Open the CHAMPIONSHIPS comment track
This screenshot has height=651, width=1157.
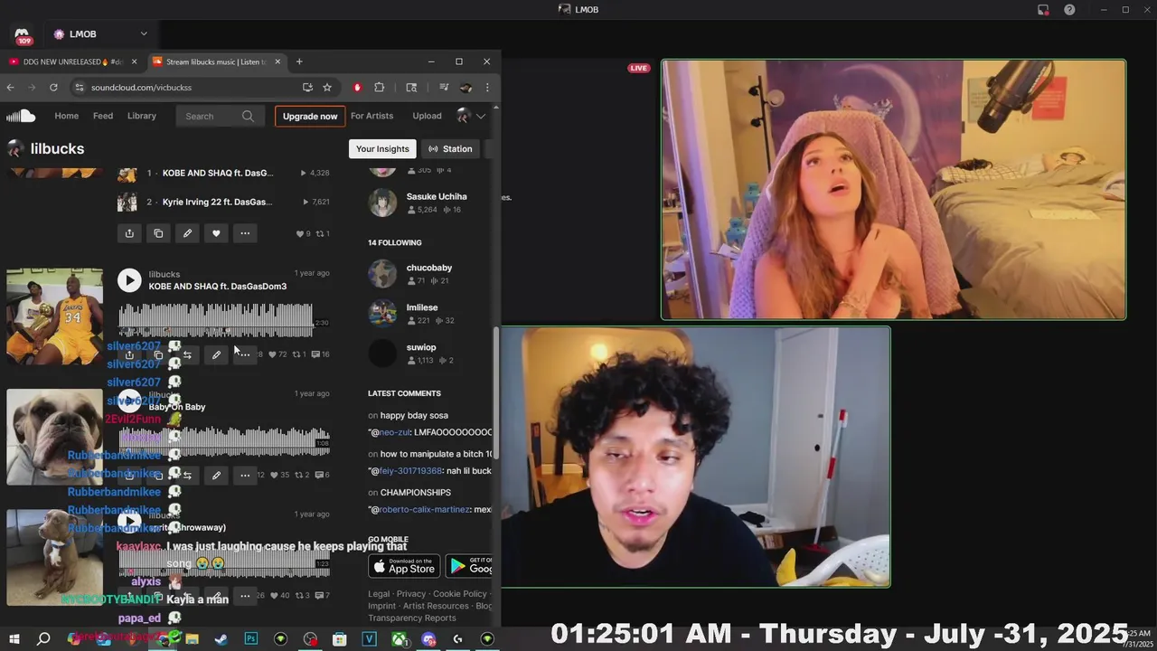coord(416,493)
